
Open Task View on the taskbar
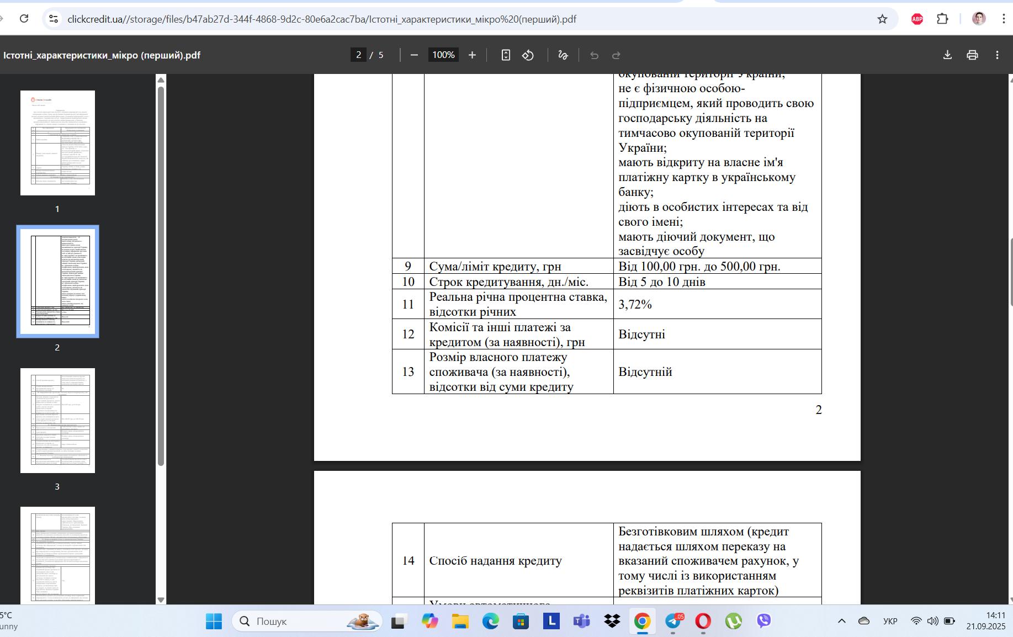pyautogui.click(x=399, y=622)
